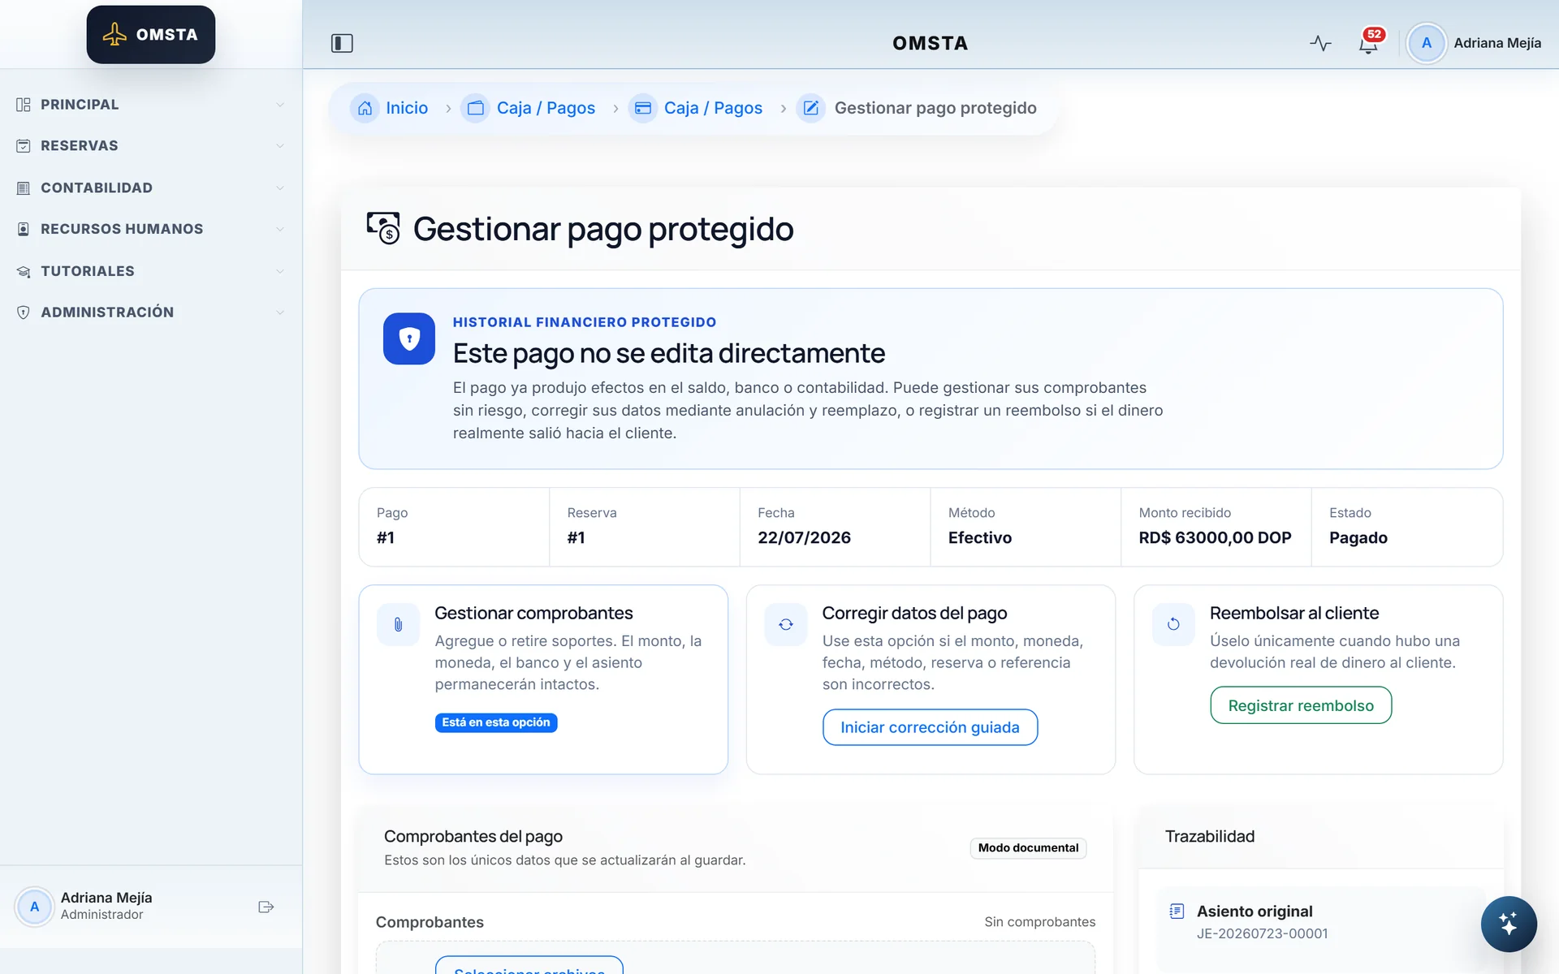Click the OMSTA airplane logo
The width and height of the screenshot is (1559, 974).
(x=151, y=35)
